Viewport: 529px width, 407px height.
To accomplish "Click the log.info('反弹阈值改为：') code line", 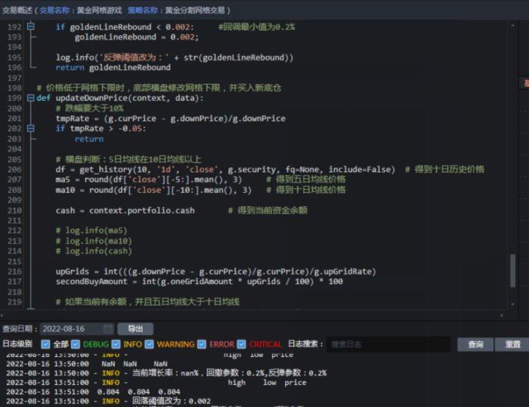I will coord(174,57).
